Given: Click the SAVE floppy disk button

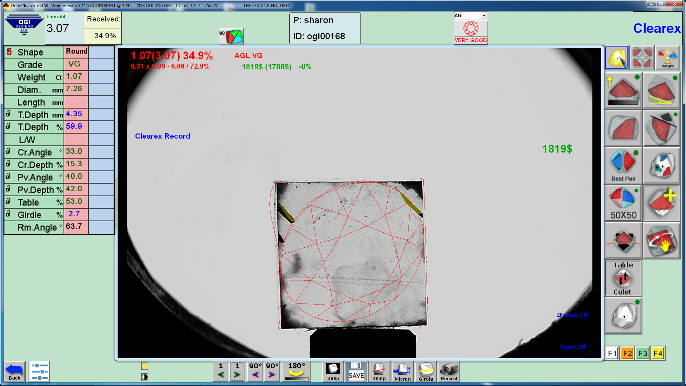Looking at the screenshot, I should (356, 372).
